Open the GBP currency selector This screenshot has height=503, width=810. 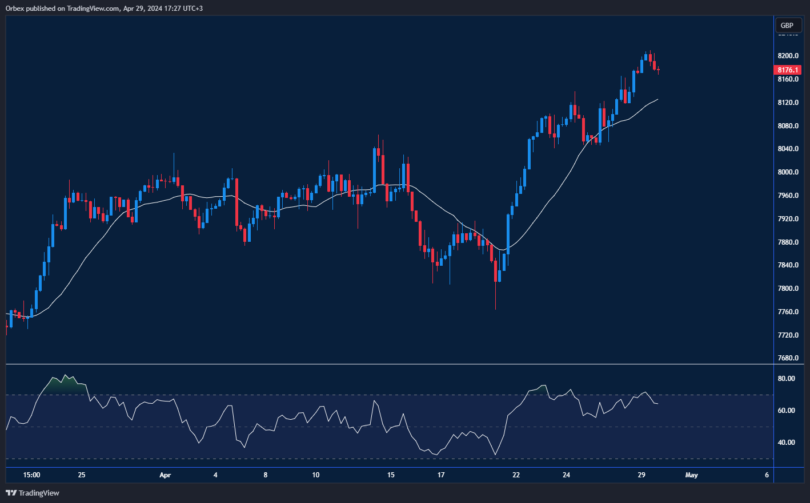(x=788, y=25)
